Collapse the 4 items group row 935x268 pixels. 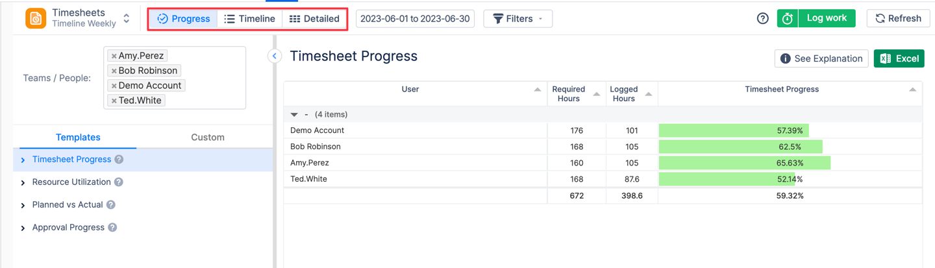pos(294,115)
